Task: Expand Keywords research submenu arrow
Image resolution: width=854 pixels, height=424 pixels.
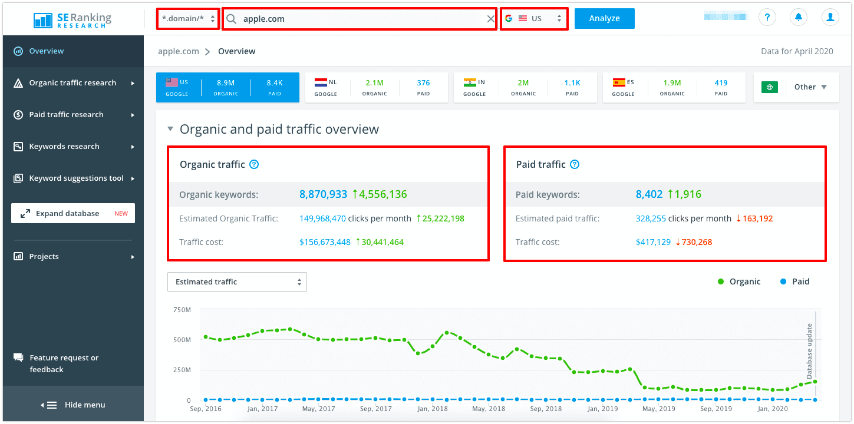Action: pos(133,147)
